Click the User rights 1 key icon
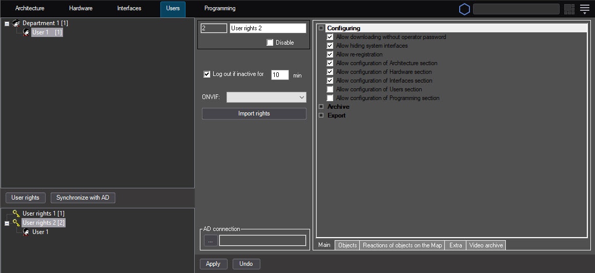Screen dimensions: 595x273 click(x=16, y=213)
